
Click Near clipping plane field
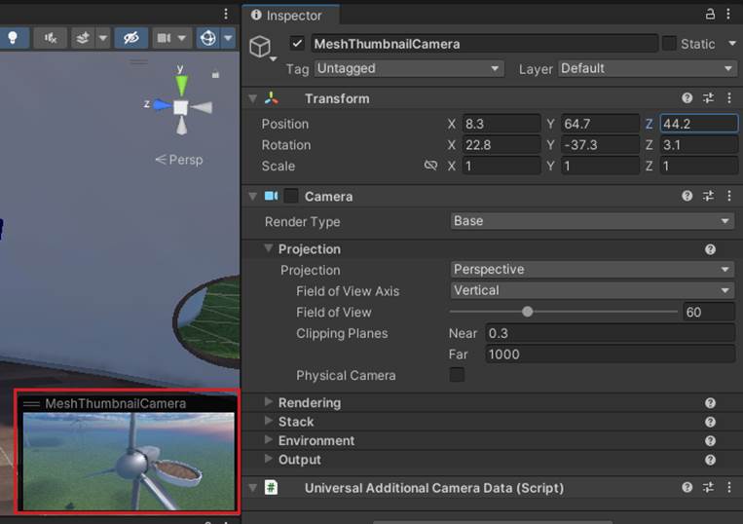[610, 333]
